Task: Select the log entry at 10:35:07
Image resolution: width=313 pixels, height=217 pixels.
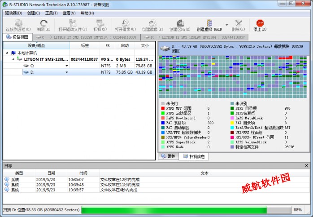Action: 156,180
